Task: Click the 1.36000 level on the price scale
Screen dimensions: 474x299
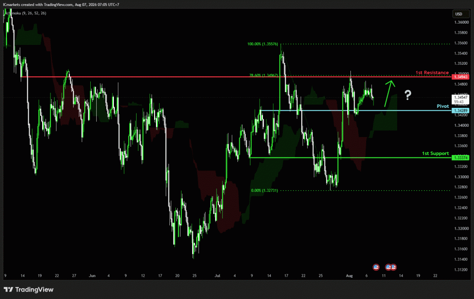Action: tap(462, 22)
